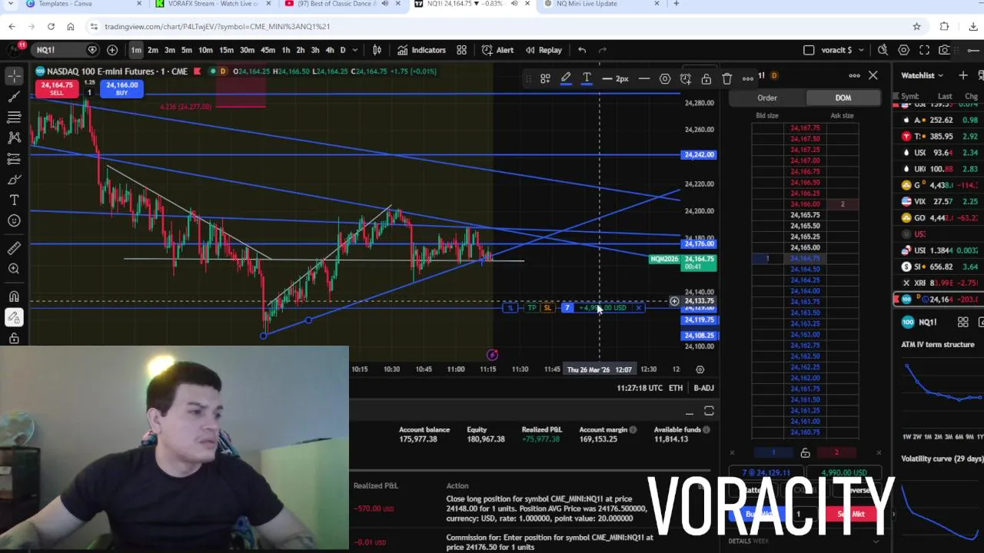Close the position on the chart order line

[639, 308]
